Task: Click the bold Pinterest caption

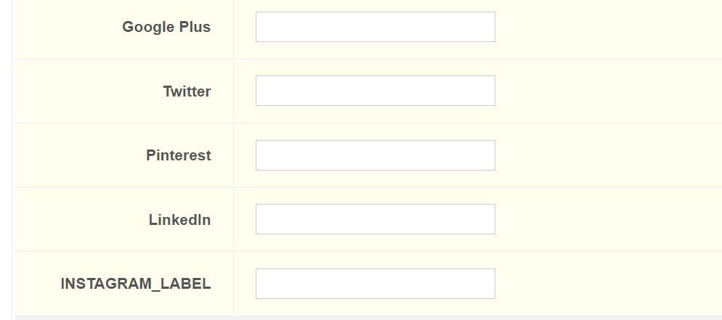Action: [178, 155]
